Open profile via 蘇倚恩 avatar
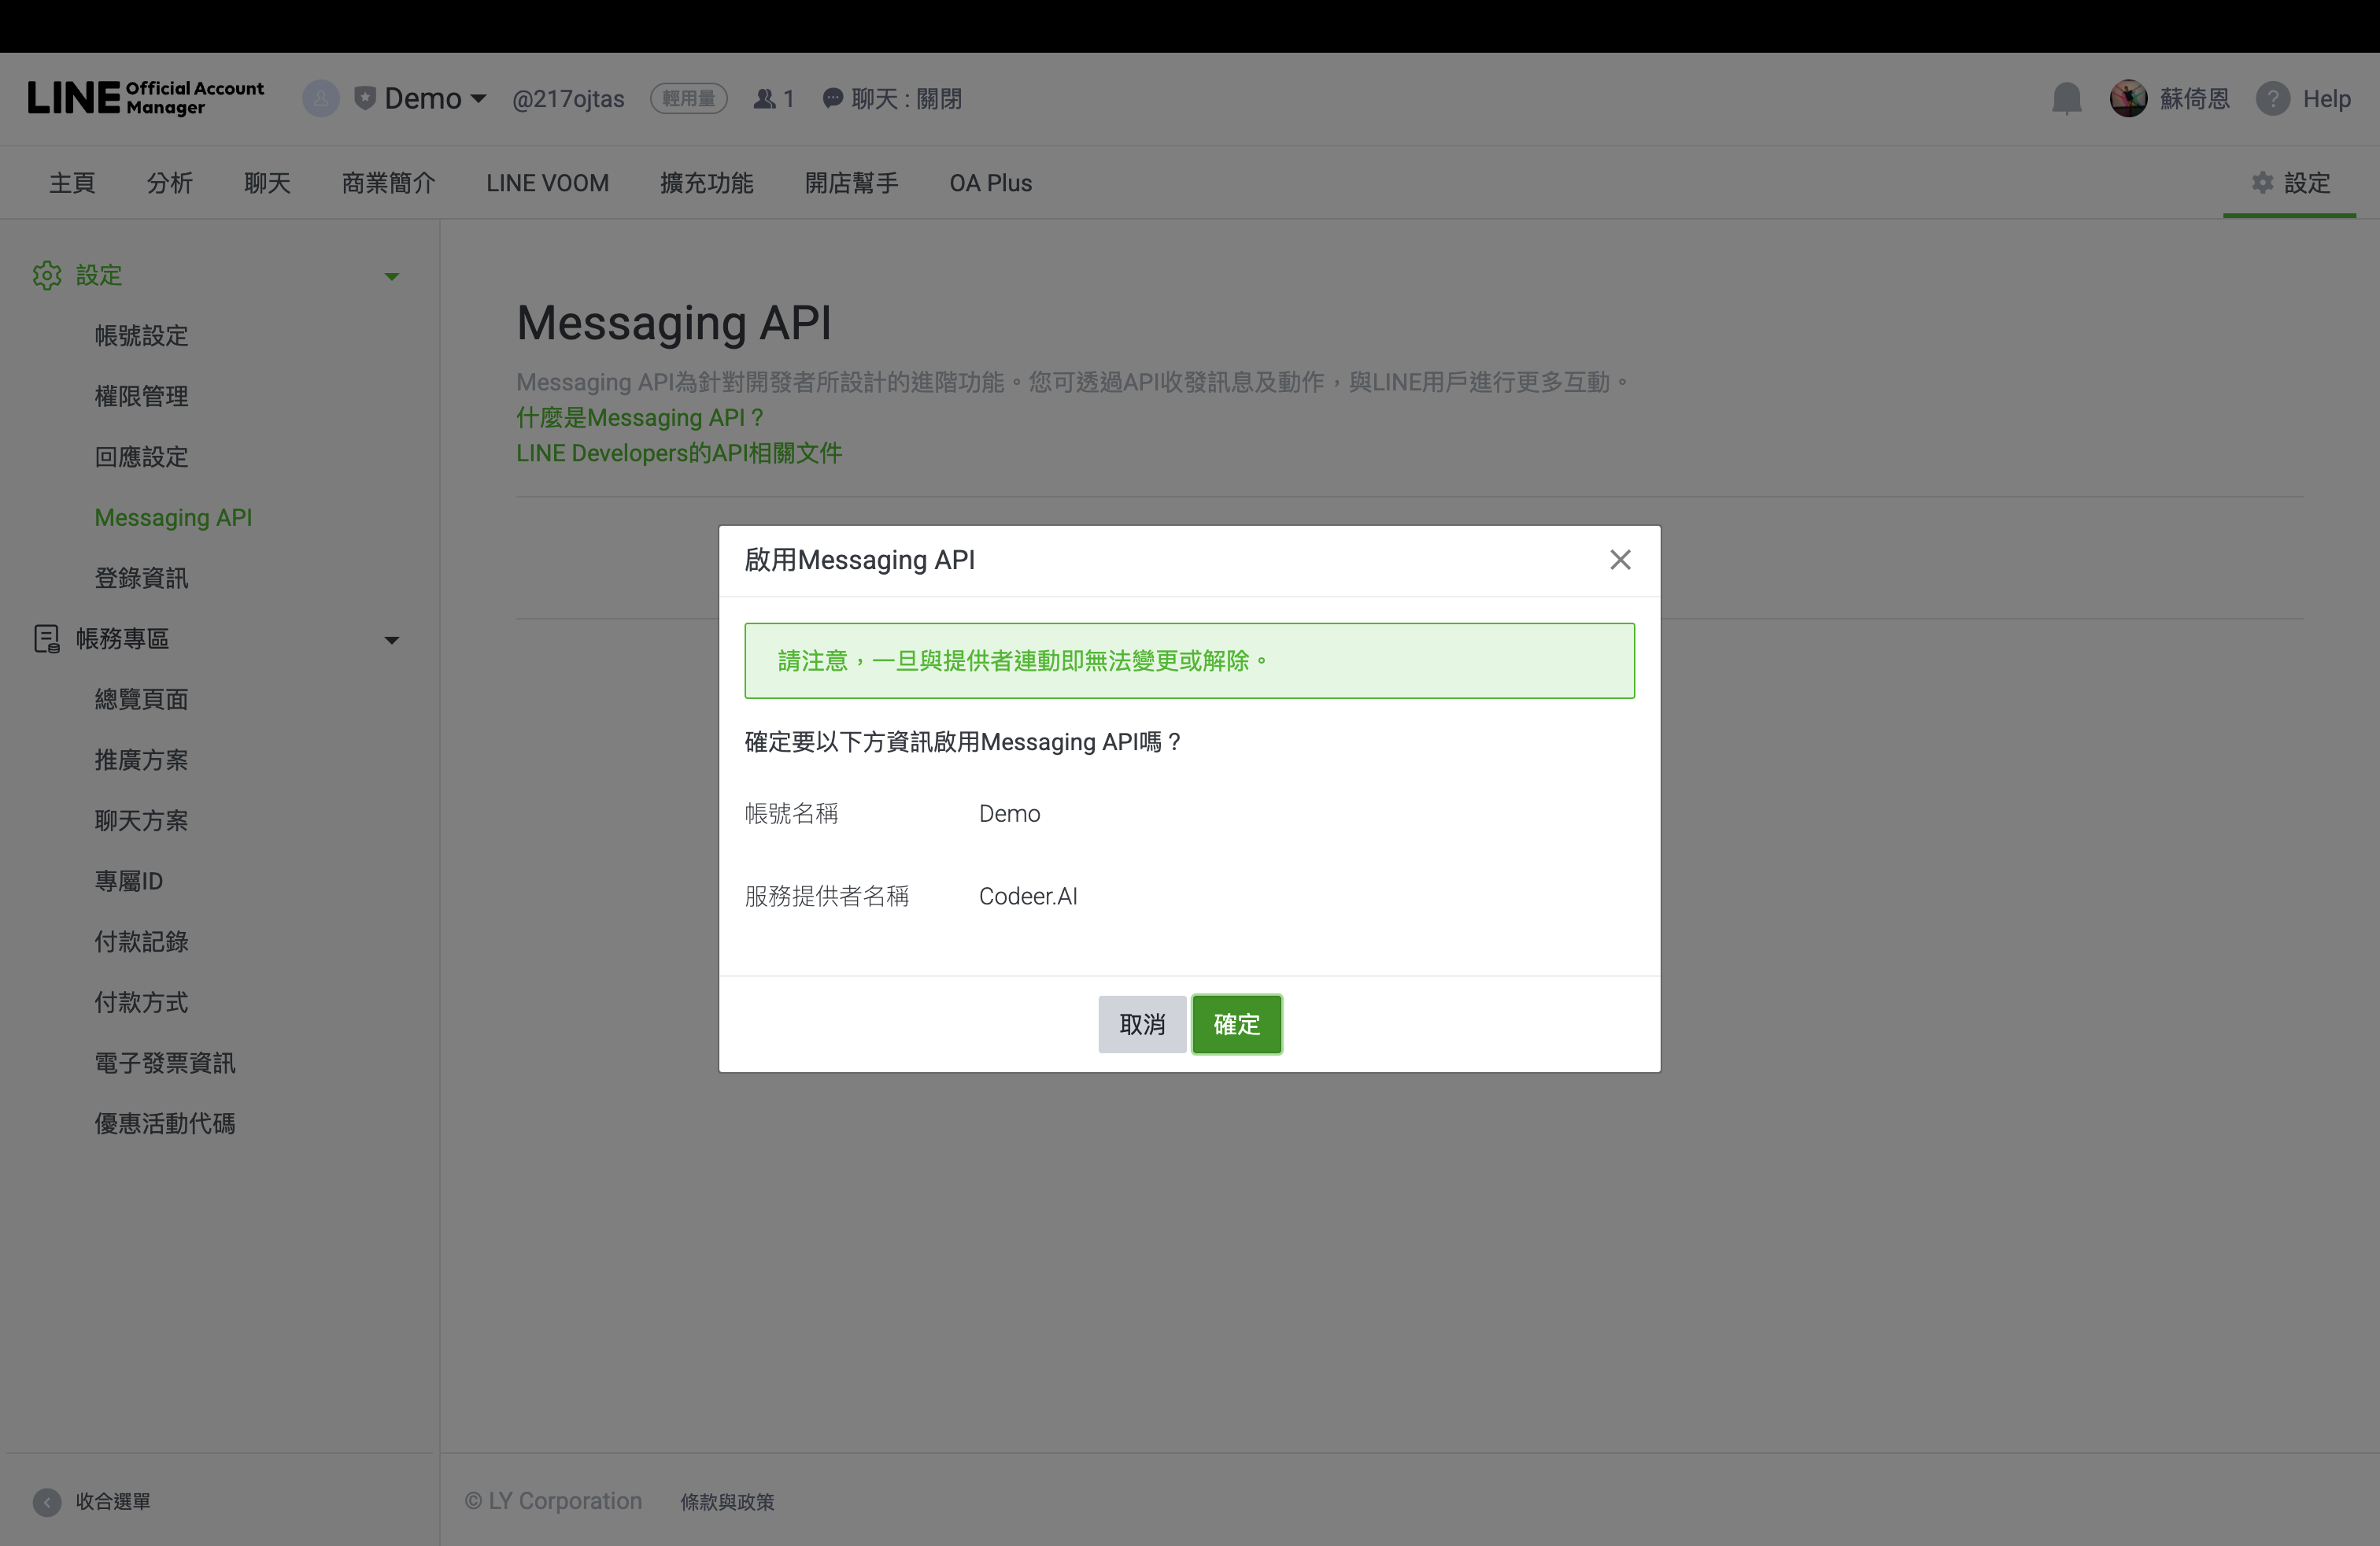2380x1546 pixels. click(2128, 98)
